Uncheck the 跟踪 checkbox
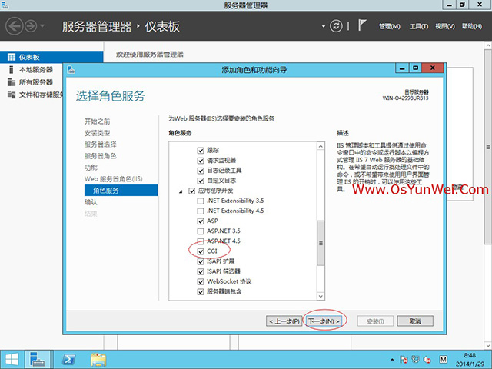The image size is (492, 369). coord(201,151)
